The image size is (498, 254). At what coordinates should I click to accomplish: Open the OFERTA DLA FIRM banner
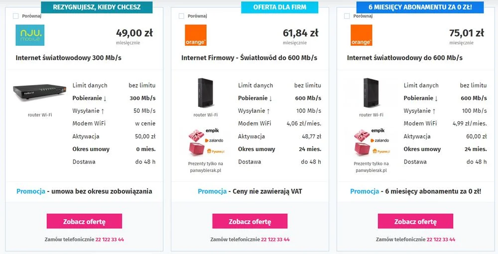(279, 7)
